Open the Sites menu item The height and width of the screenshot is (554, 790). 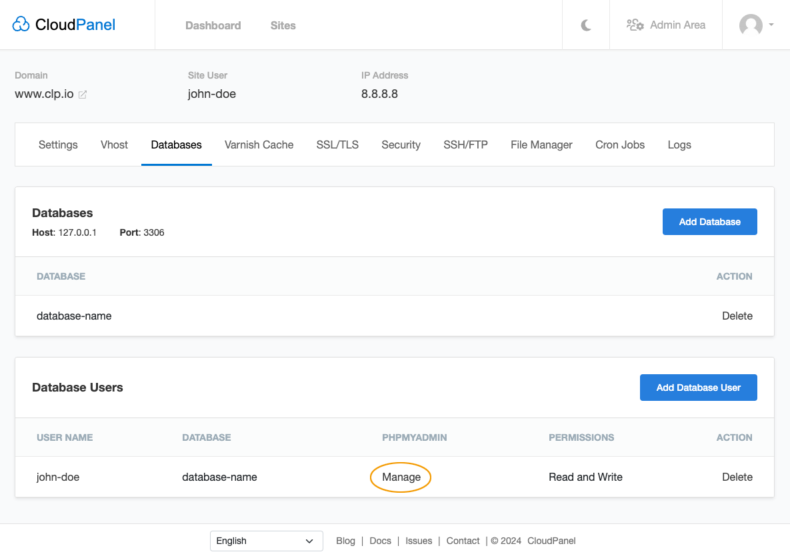(283, 25)
